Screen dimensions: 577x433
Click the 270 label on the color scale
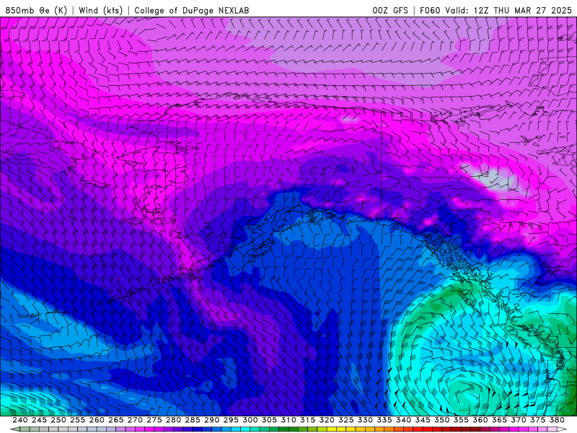(x=135, y=420)
